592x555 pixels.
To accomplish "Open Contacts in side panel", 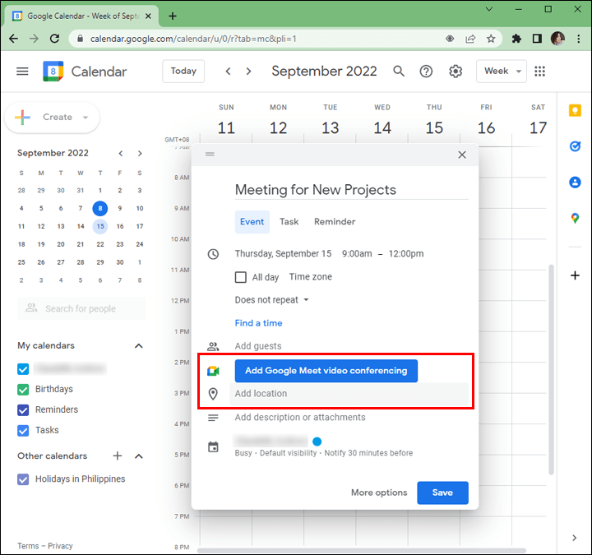I will pyautogui.click(x=575, y=183).
